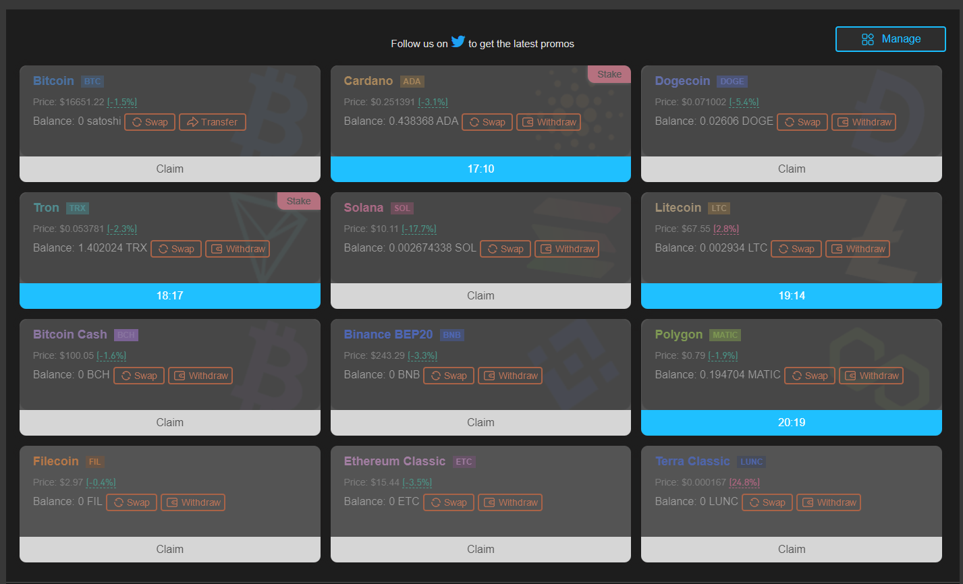The height and width of the screenshot is (584, 963).
Task: Withdraw Litecoin balance
Action: click(x=858, y=249)
